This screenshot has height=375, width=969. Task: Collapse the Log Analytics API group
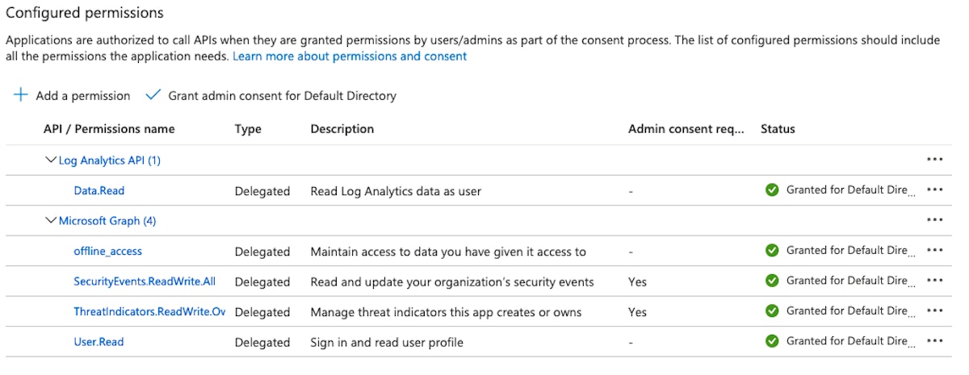pos(51,160)
